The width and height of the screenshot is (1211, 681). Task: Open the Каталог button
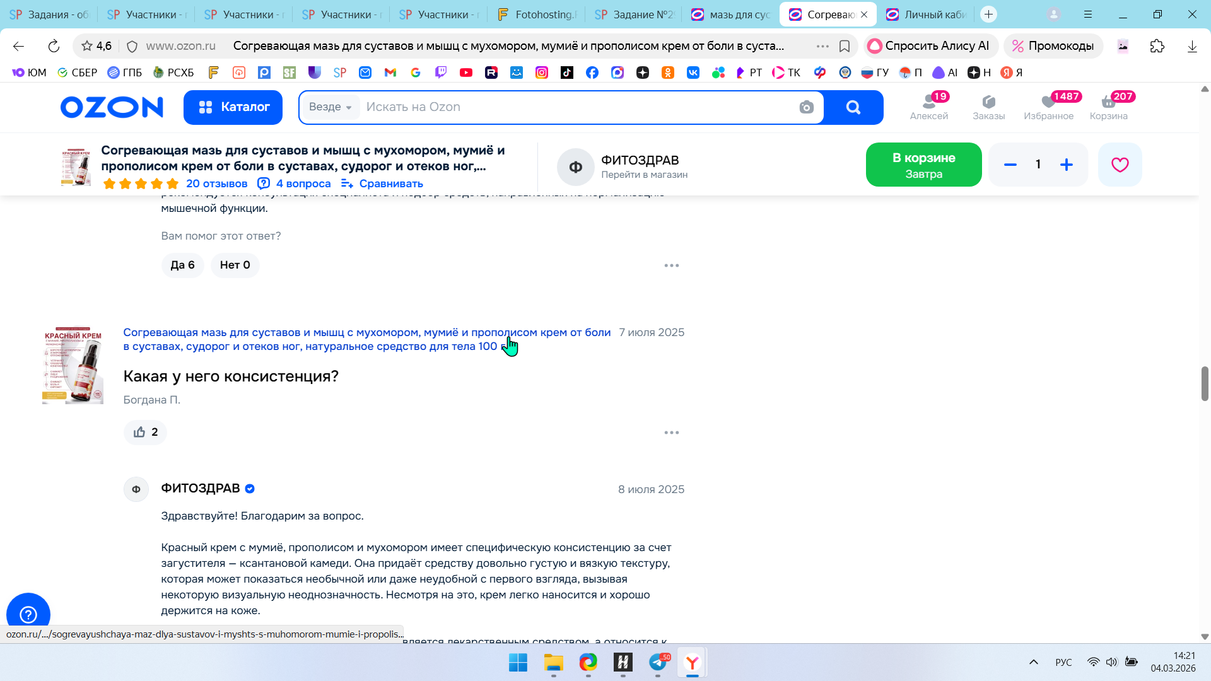click(233, 107)
